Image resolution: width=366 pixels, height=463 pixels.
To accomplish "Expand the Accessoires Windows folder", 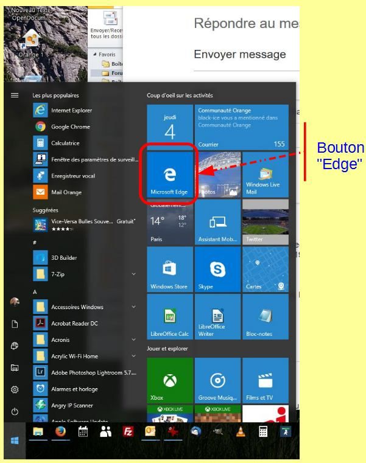I will pyautogui.click(x=133, y=307).
